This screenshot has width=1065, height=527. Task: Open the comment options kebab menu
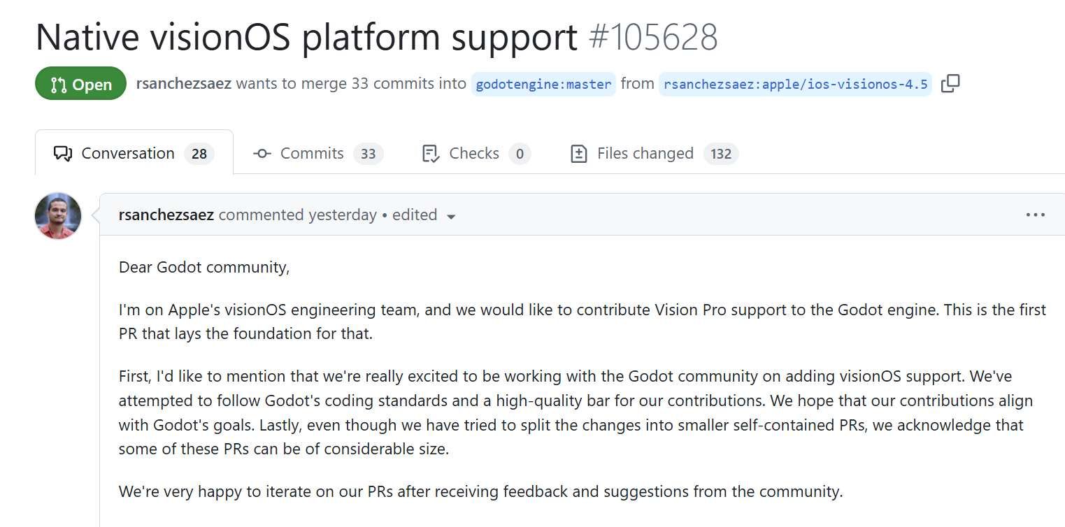[x=1034, y=215]
